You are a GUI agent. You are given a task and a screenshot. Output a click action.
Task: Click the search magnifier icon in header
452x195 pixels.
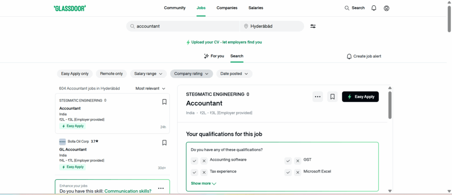coord(347,8)
